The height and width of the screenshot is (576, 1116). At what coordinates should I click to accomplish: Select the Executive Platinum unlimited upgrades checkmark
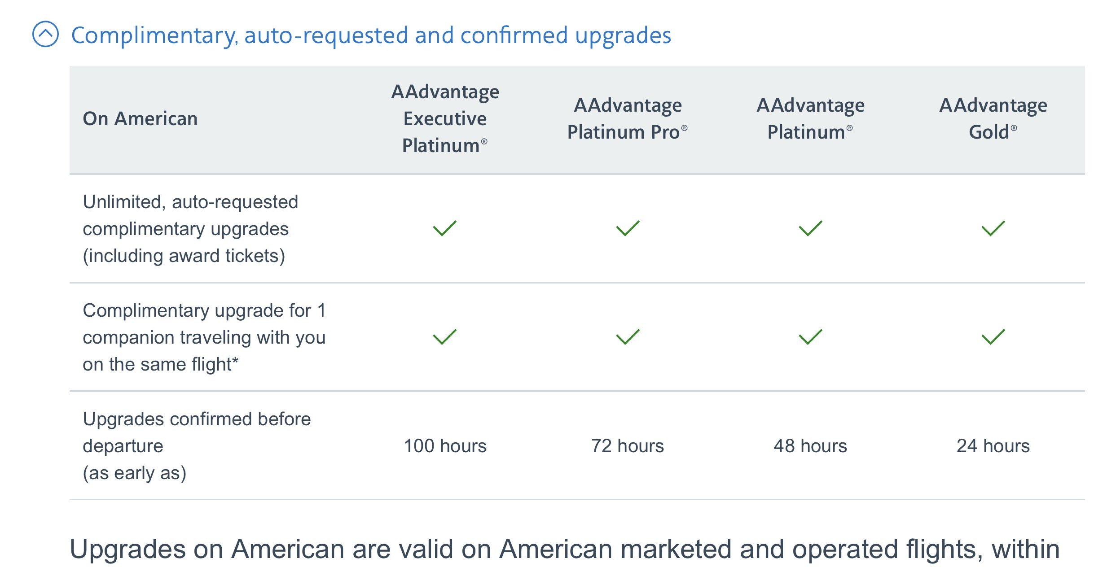point(445,228)
